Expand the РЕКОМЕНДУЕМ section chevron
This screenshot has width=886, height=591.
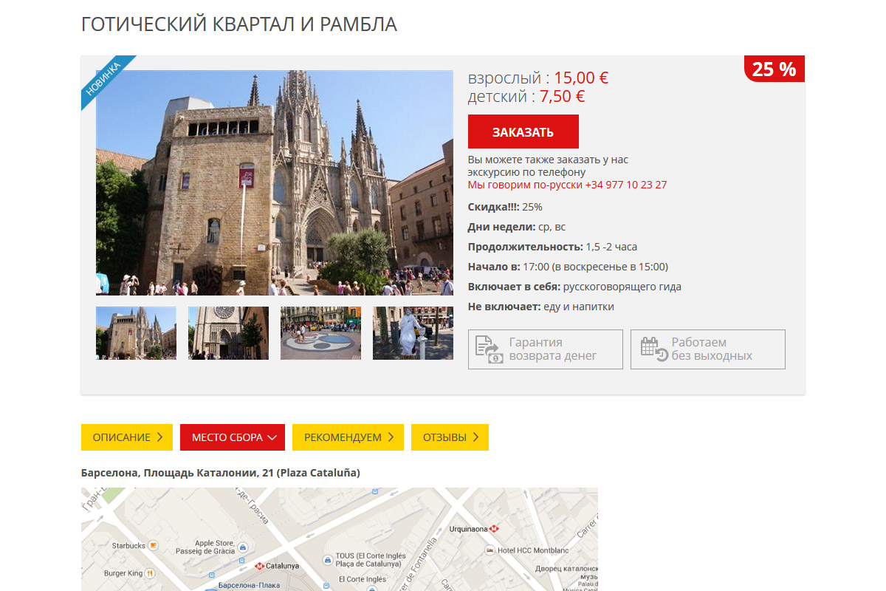(391, 437)
